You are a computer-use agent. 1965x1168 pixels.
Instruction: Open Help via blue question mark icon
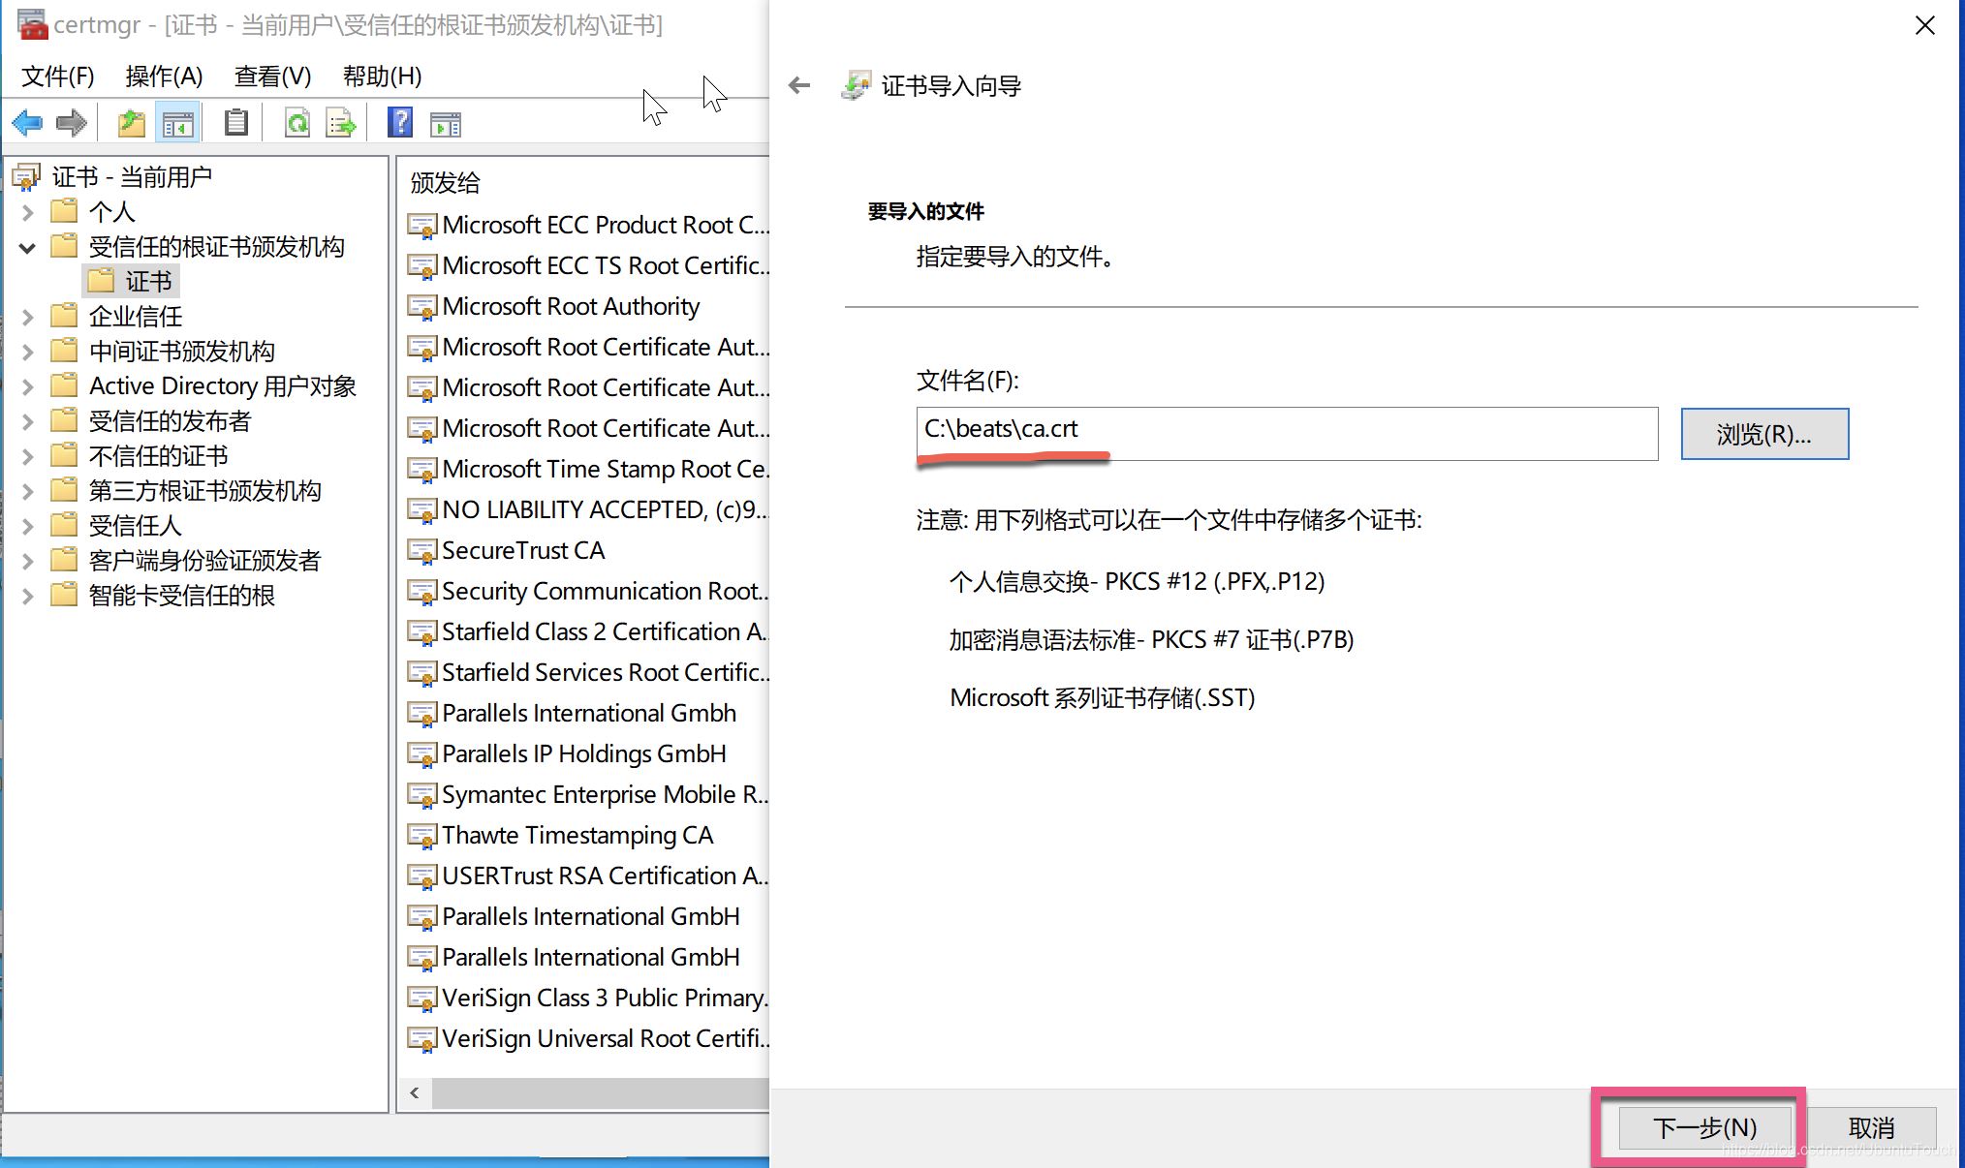pos(399,123)
